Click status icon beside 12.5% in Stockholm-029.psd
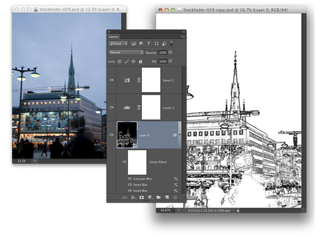 35,161
